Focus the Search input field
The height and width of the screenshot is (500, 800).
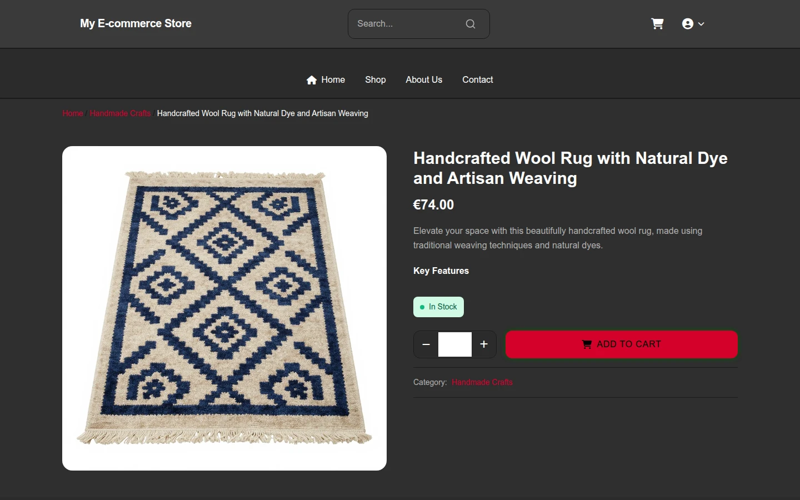[408, 24]
